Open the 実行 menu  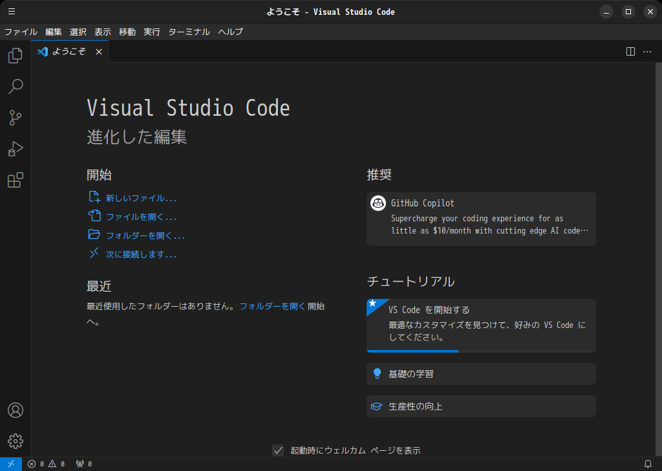click(x=152, y=32)
